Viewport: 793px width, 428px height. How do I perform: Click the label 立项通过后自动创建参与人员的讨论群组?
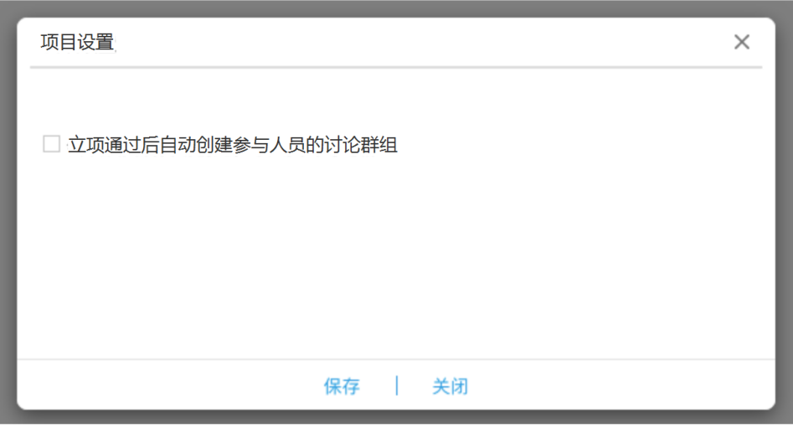pyautogui.click(x=233, y=145)
